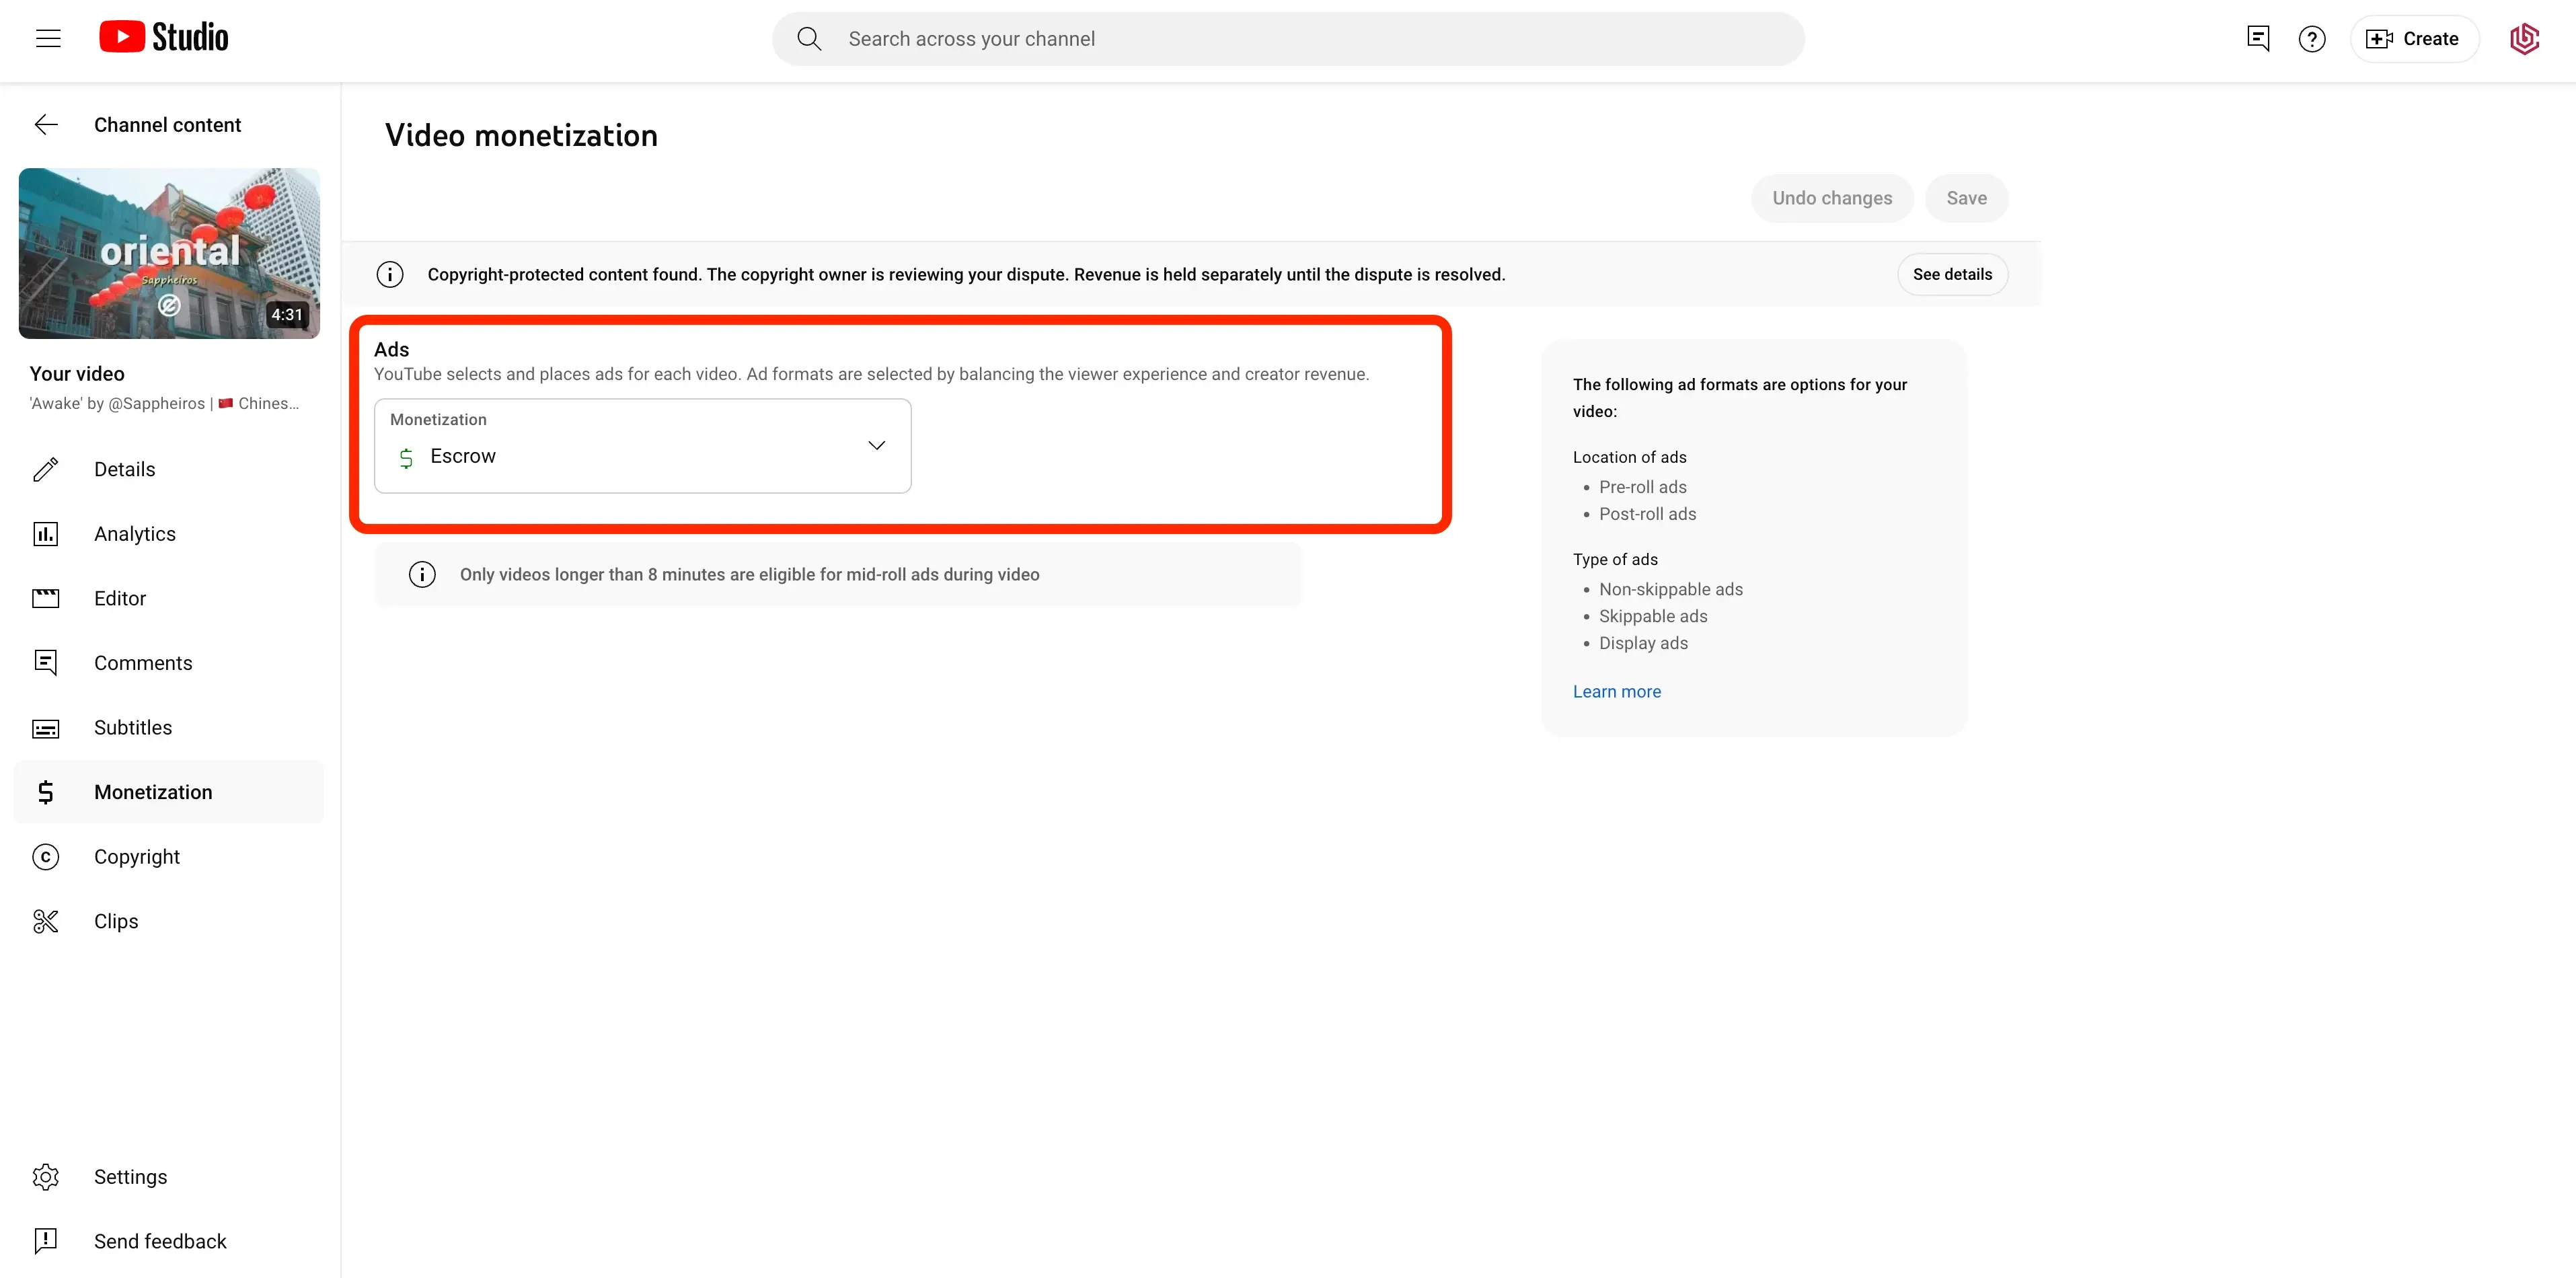
Task: Click the Your video label
Action: 77,374
